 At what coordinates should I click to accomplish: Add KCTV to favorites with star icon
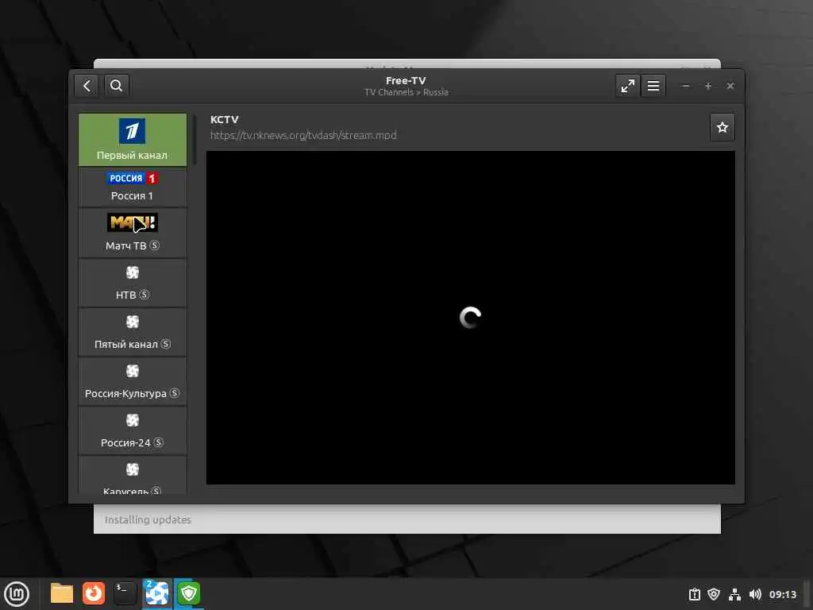click(722, 127)
